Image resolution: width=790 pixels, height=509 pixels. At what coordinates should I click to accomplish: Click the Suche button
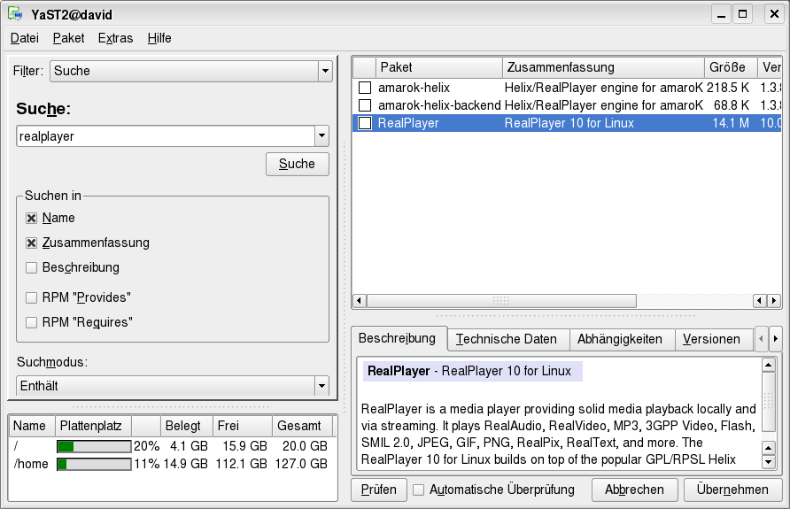pos(298,164)
